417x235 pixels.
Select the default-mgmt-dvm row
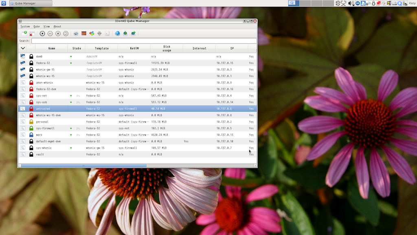point(137,141)
